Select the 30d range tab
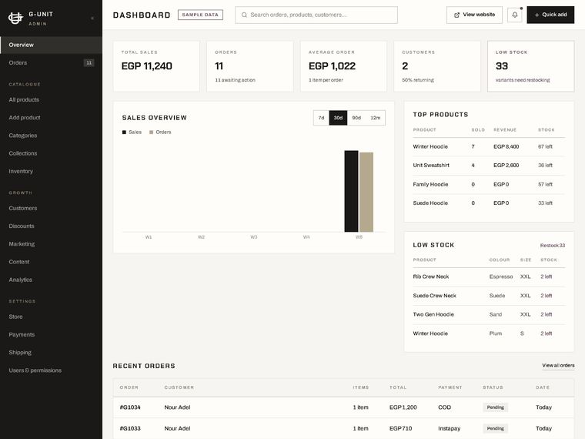585x439 pixels. [338, 118]
